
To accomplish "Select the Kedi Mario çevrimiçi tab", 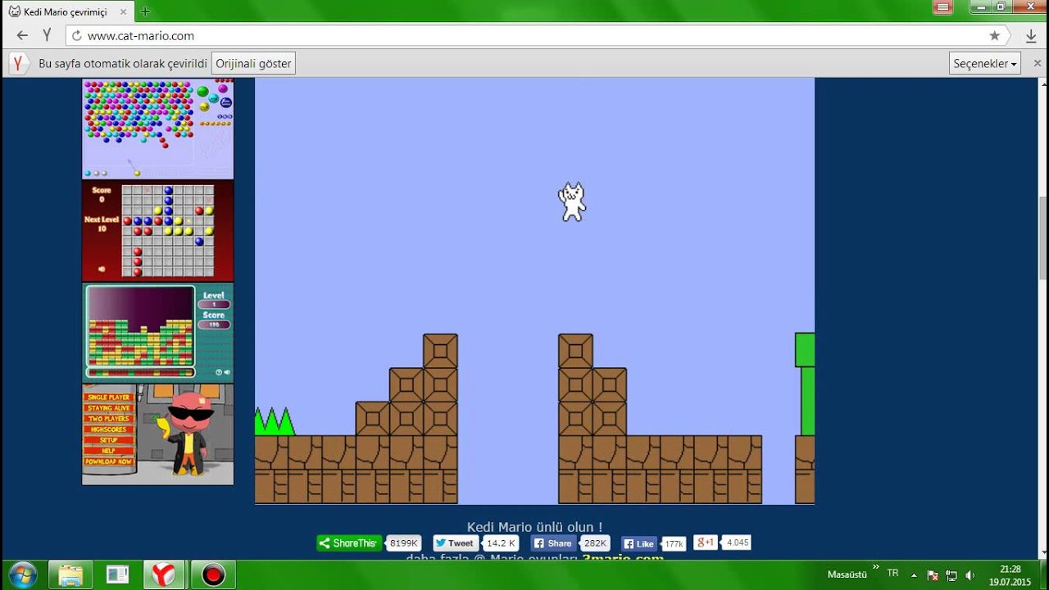I will point(67,11).
